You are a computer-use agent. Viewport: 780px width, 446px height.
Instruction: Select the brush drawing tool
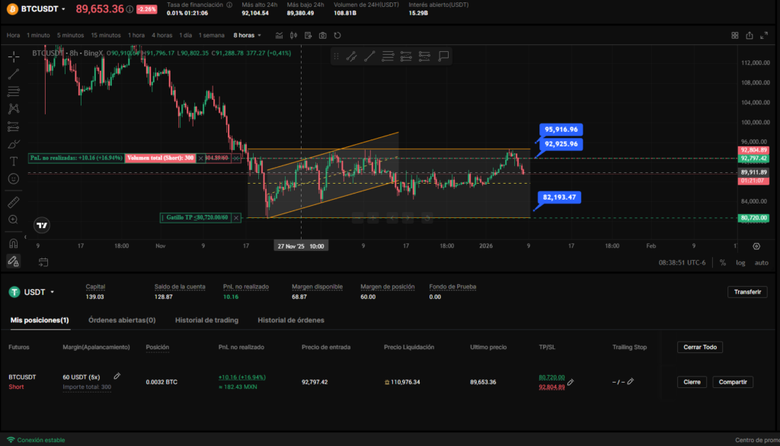14,143
